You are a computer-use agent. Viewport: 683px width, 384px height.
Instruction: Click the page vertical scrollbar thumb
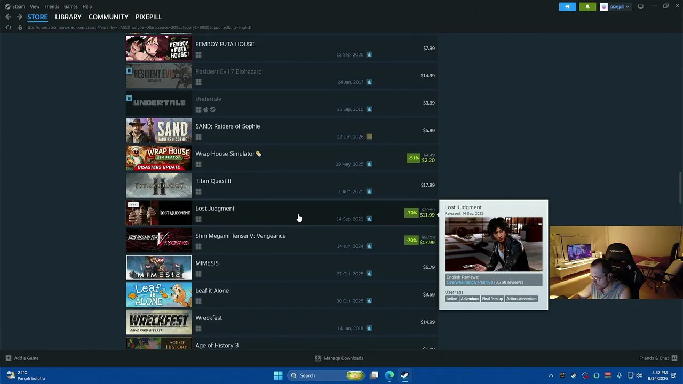tap(680, 187)
